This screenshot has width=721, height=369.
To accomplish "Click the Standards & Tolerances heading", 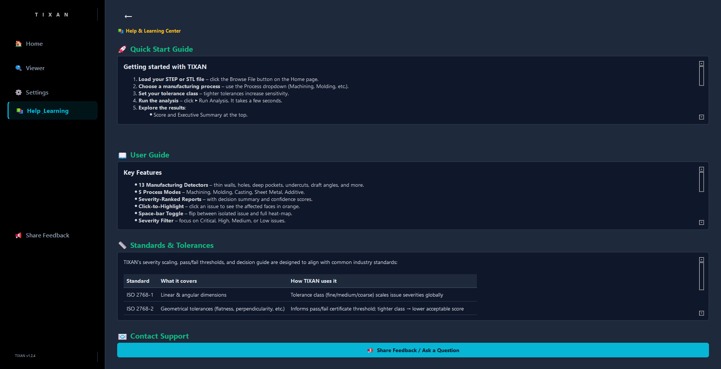I will point(172,246).
